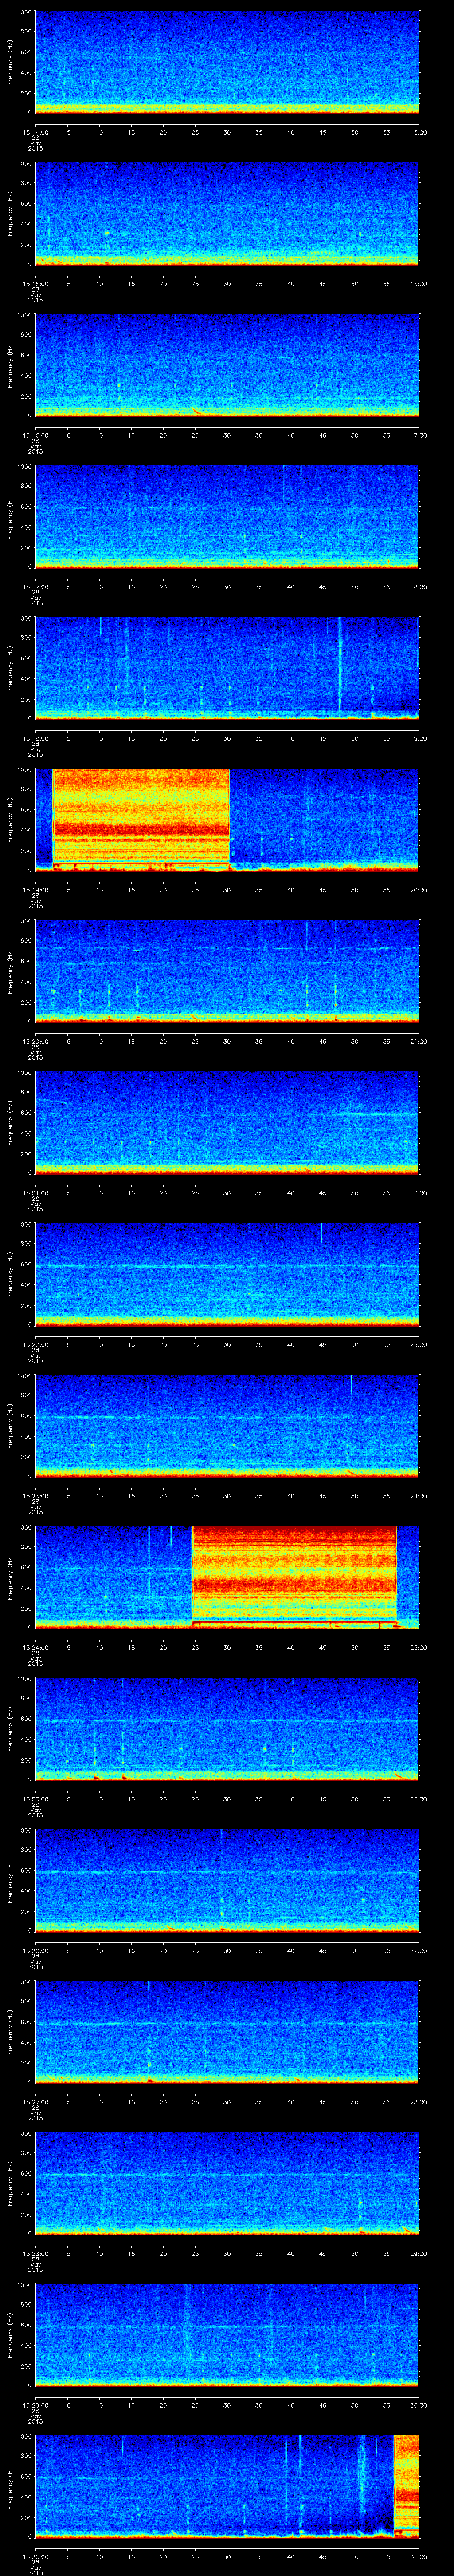Click the 18:00 end time label
Viewport: 454px width, 2576px height.
pyautogui.click(x=418, y=587)
